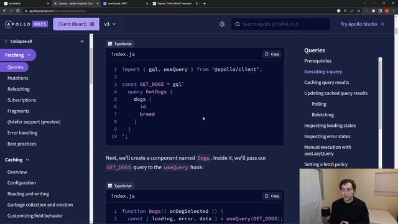This screenshot has width=398, height=224.
Task: Collapse the Caching section
Action: tap(17, 160)
